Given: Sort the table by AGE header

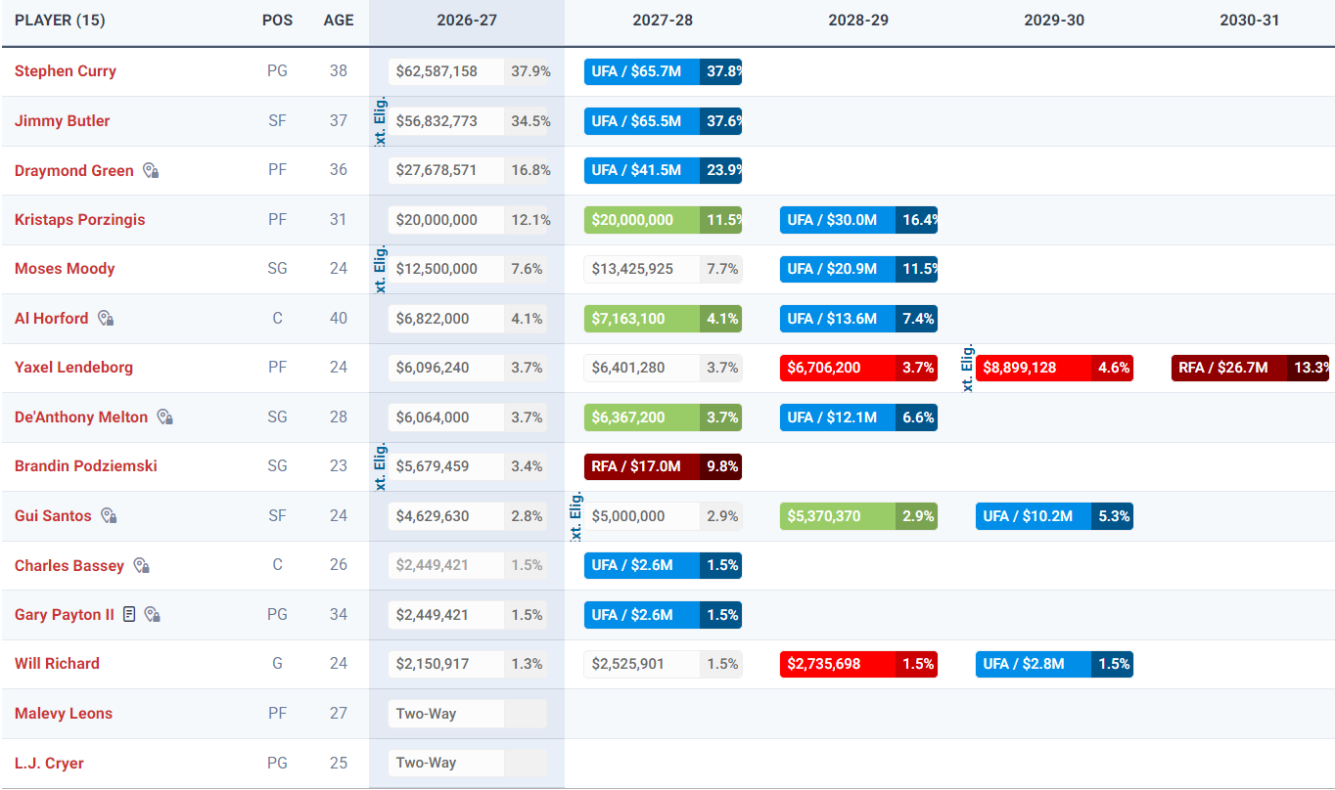Looking at the screenshot, I should coord(339,21).
